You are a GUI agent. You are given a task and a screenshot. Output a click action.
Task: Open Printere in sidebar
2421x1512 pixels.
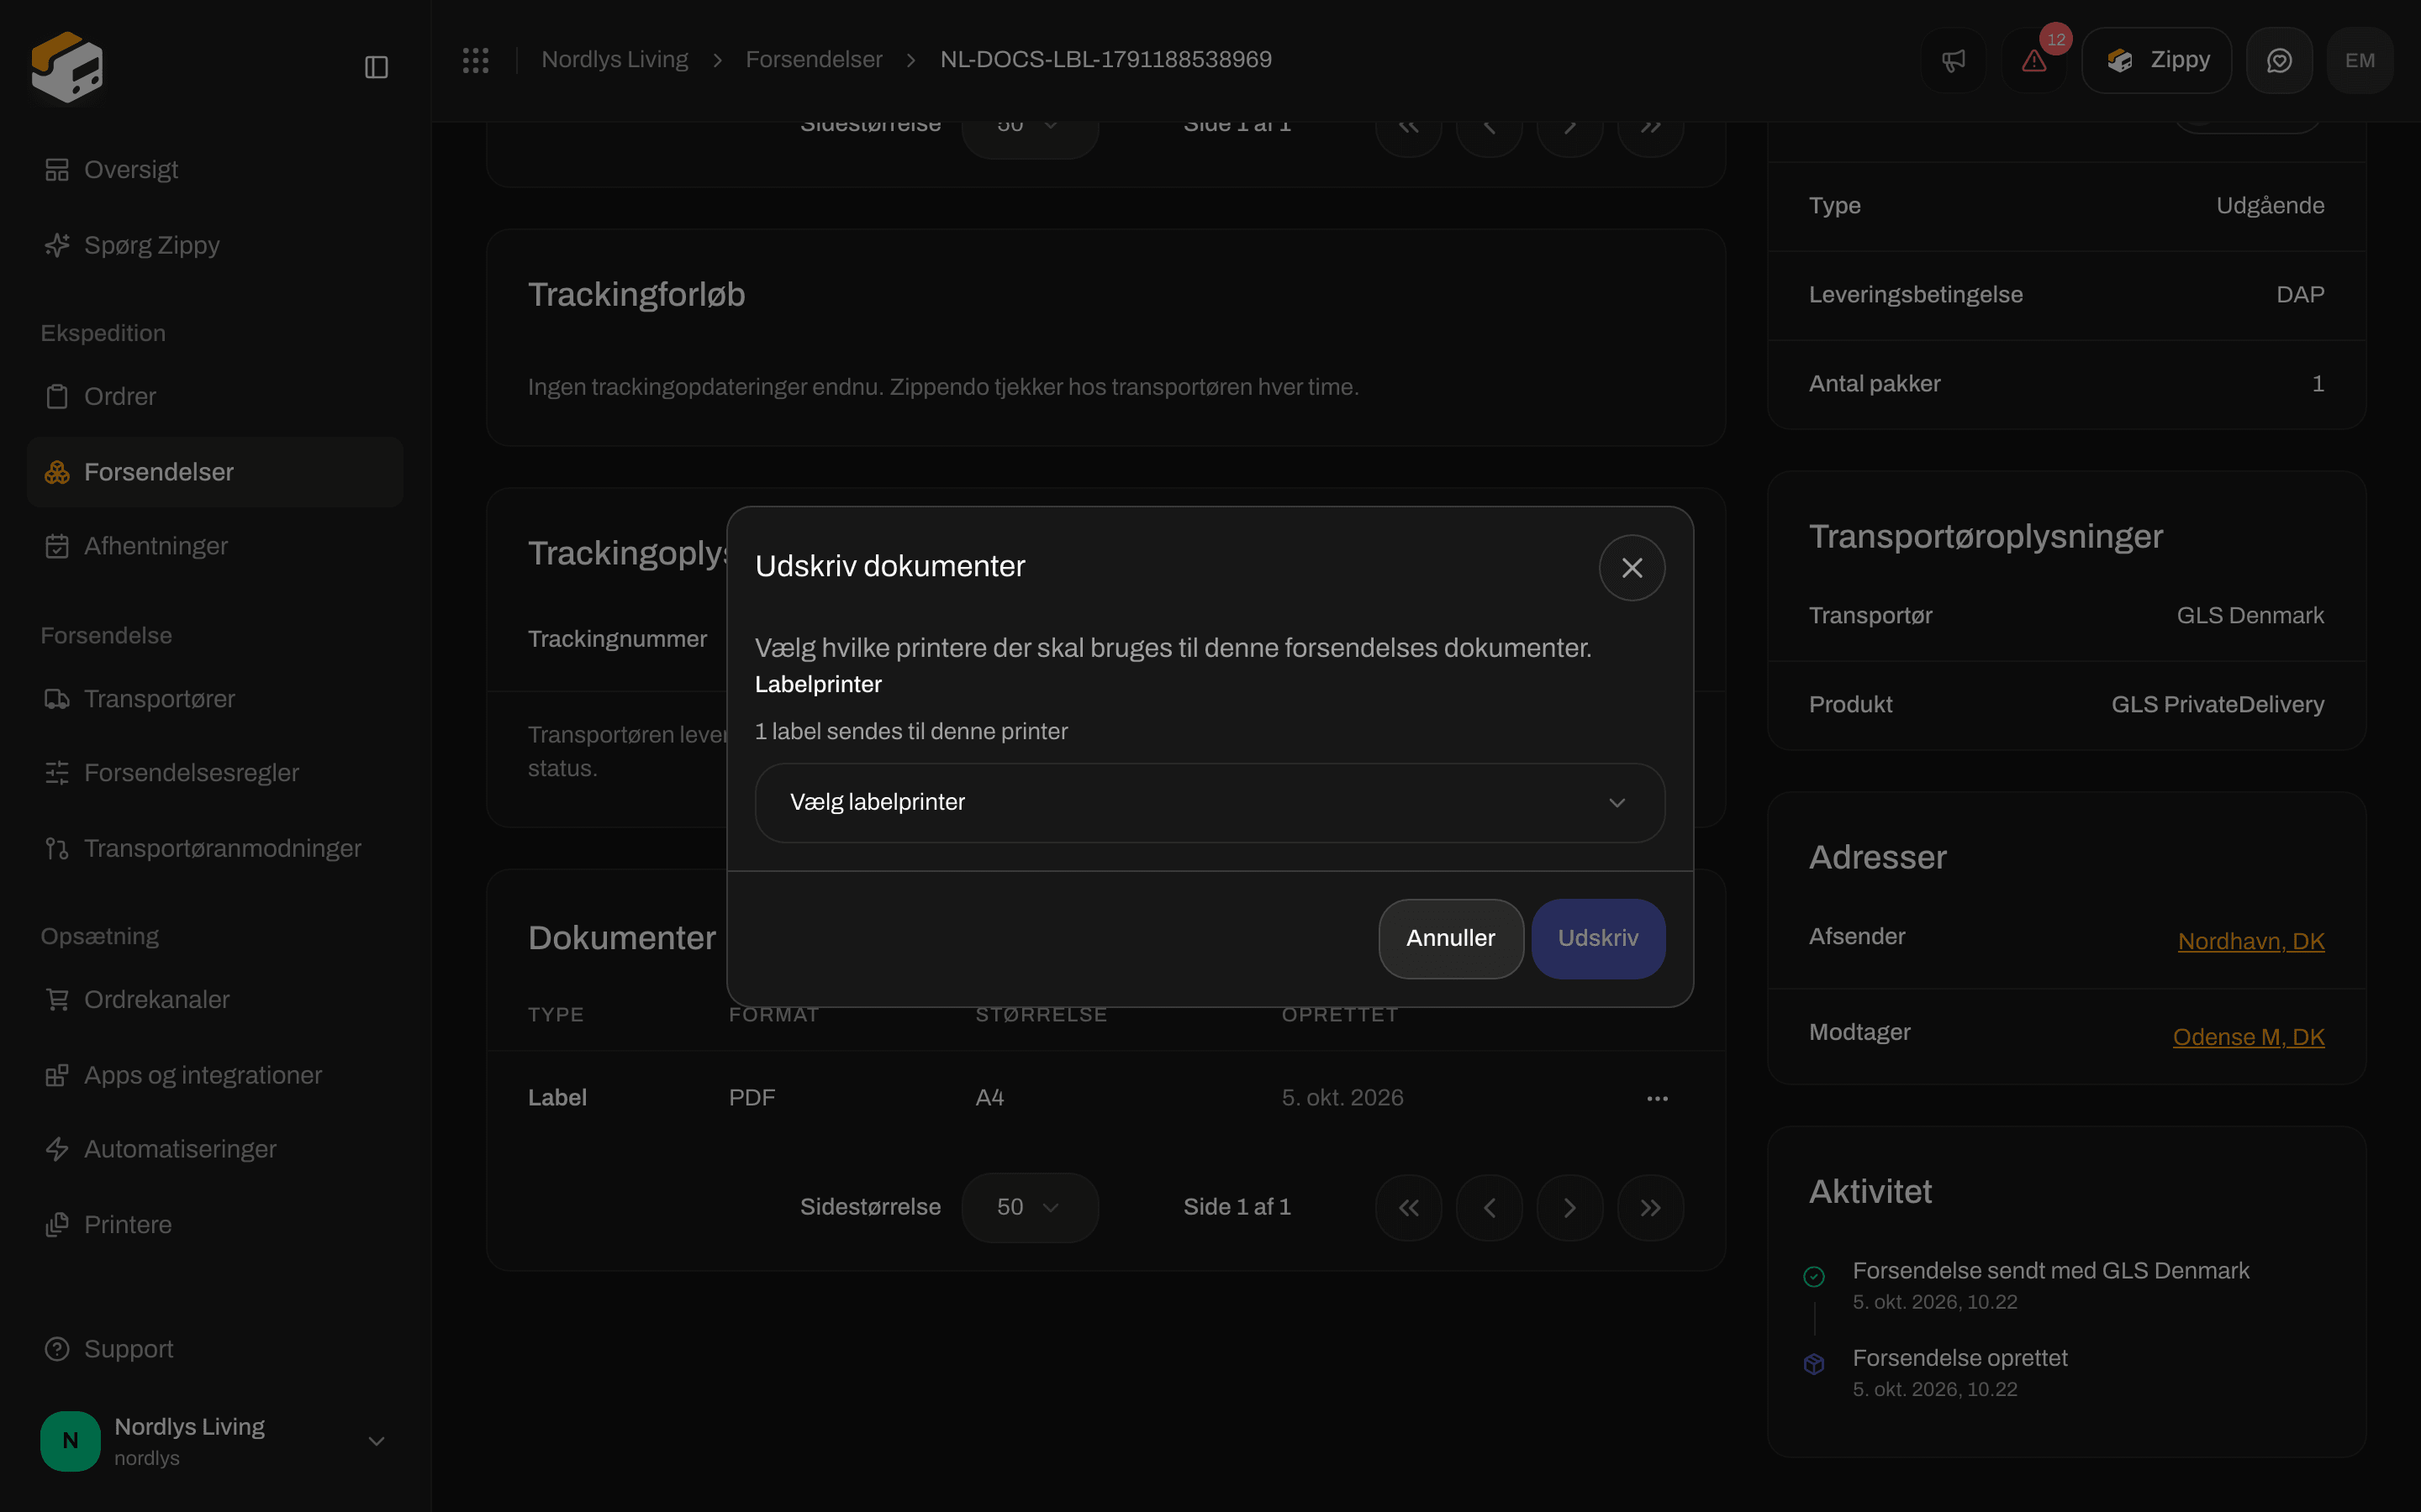215,1224
